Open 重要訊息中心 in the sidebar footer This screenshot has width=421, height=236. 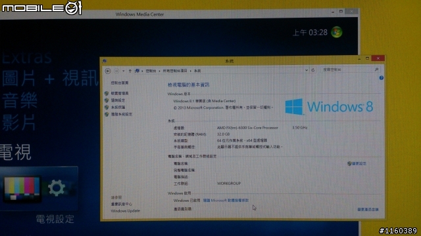[x=121, y=204]
